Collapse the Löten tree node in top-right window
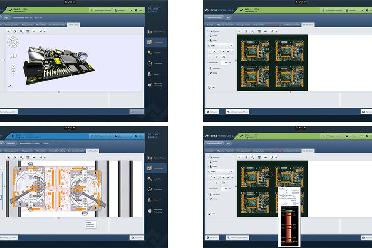The width and height of the screenshot is (372, 248). pos(208,40)
